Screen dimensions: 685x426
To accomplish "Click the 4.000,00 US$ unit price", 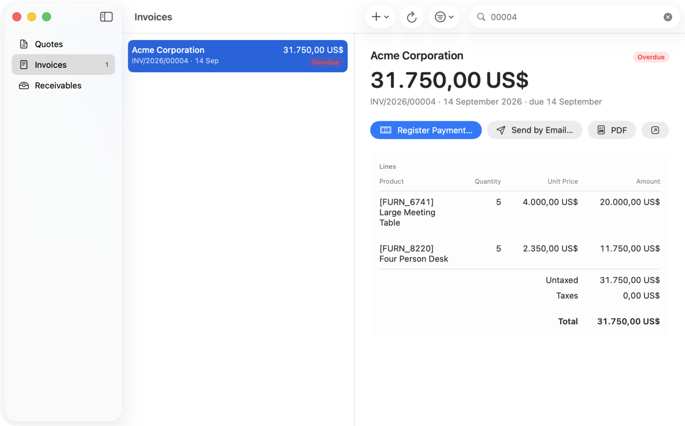I will [550, 202].
